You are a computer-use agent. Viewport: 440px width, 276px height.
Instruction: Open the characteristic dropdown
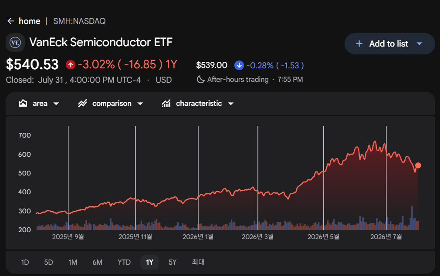coord(198,104)
